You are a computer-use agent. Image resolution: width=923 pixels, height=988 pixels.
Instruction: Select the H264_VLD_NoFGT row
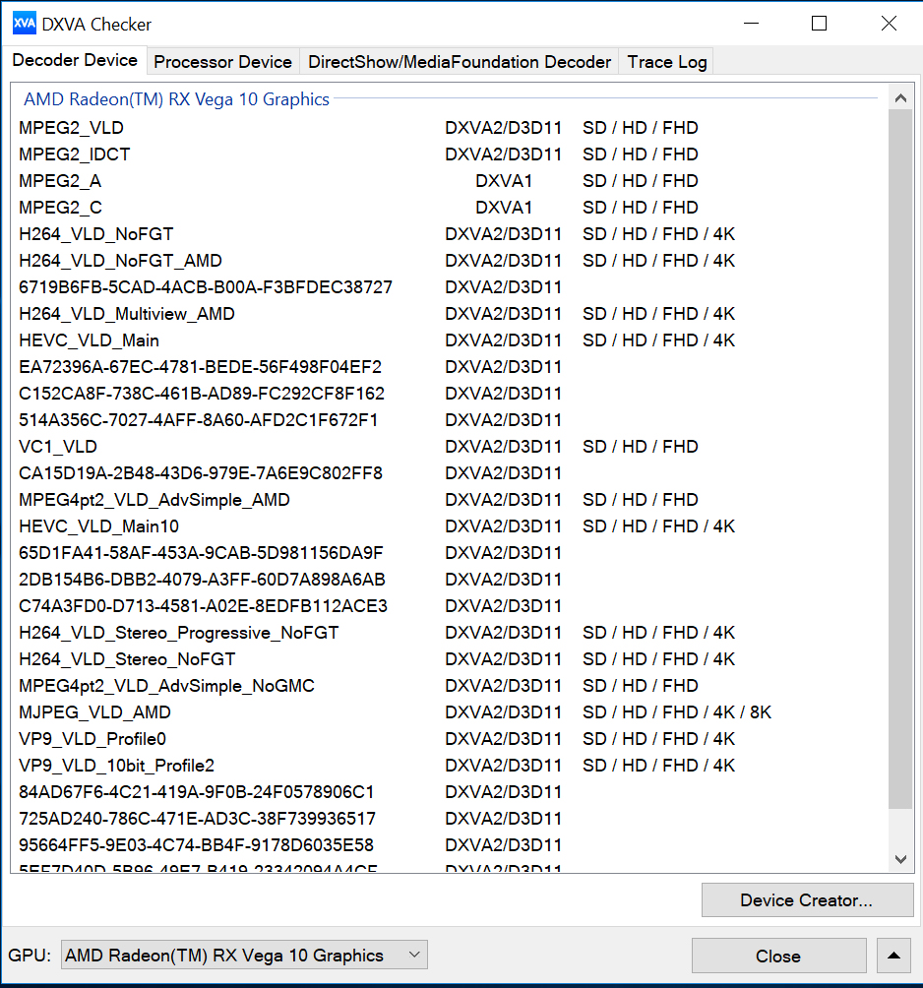click(448, 234)
